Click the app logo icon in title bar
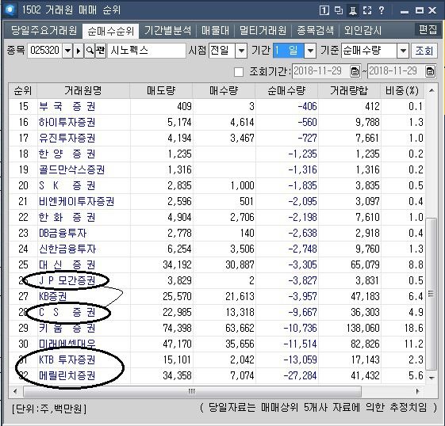The image size is (445, 426). click(x=10, y=10)
